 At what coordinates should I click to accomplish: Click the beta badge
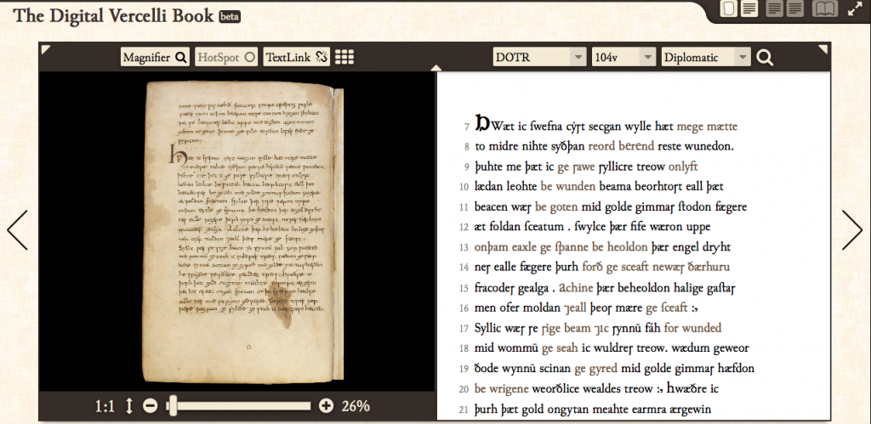(230, 17)
